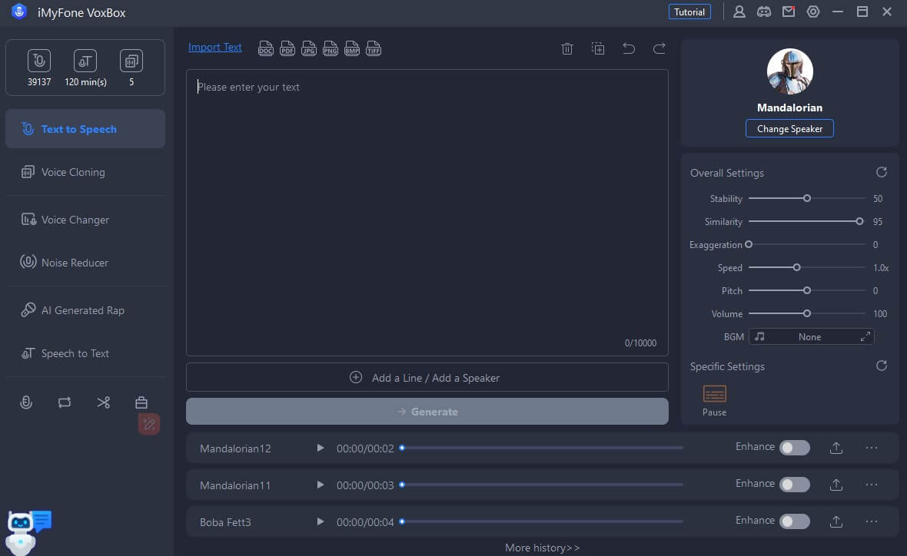Reset Overall Settings to default

pyautogui.click(x=882, y=172)
